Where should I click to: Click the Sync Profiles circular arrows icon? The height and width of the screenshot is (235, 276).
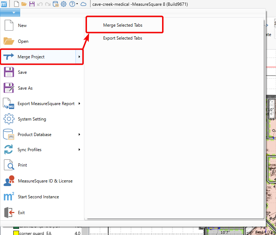coord(9,149)
